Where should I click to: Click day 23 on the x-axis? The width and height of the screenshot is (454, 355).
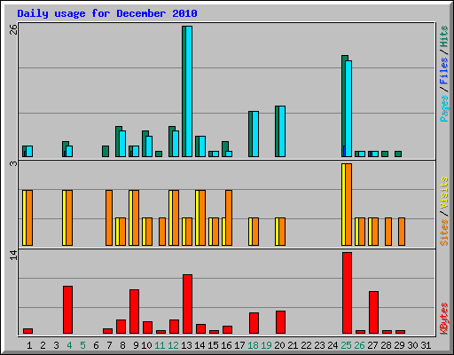(x=319, y=345)
